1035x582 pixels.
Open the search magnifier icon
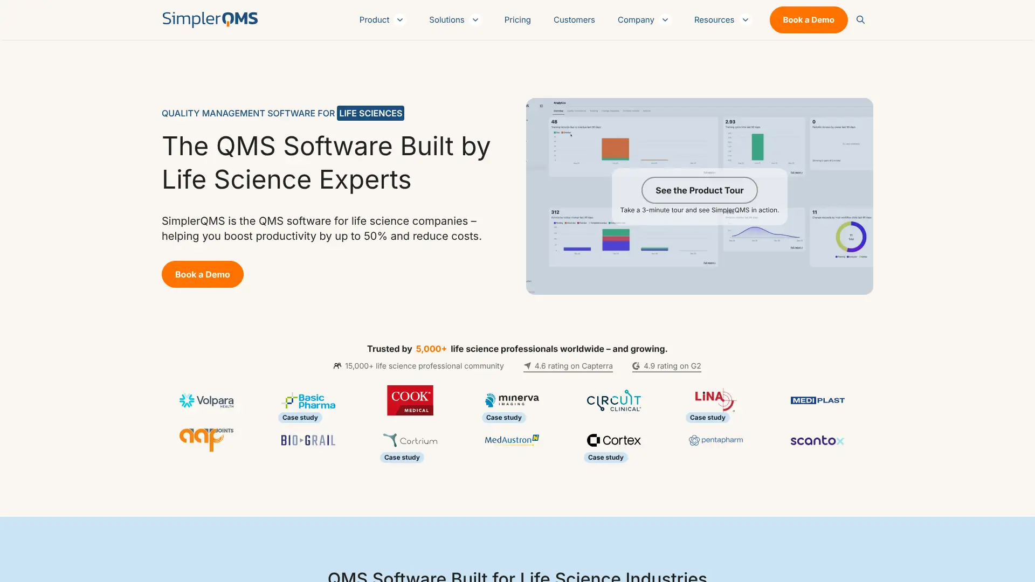coord(860,20)
